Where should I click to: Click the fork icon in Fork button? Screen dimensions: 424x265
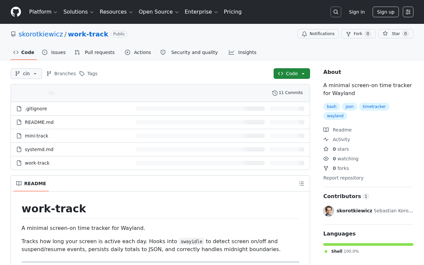pyautogui.click(x=348, y=34)
